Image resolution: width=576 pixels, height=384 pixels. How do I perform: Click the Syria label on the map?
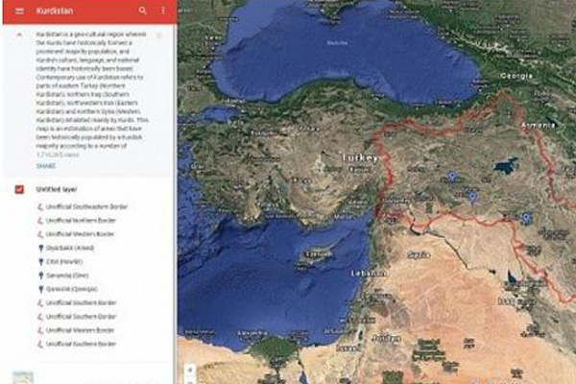pyautogui.click(x=419, y=254)
